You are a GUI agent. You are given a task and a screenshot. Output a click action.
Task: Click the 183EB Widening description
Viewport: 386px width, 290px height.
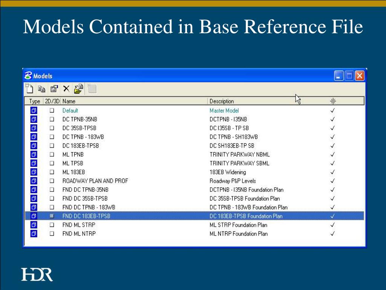click(228, 172)
